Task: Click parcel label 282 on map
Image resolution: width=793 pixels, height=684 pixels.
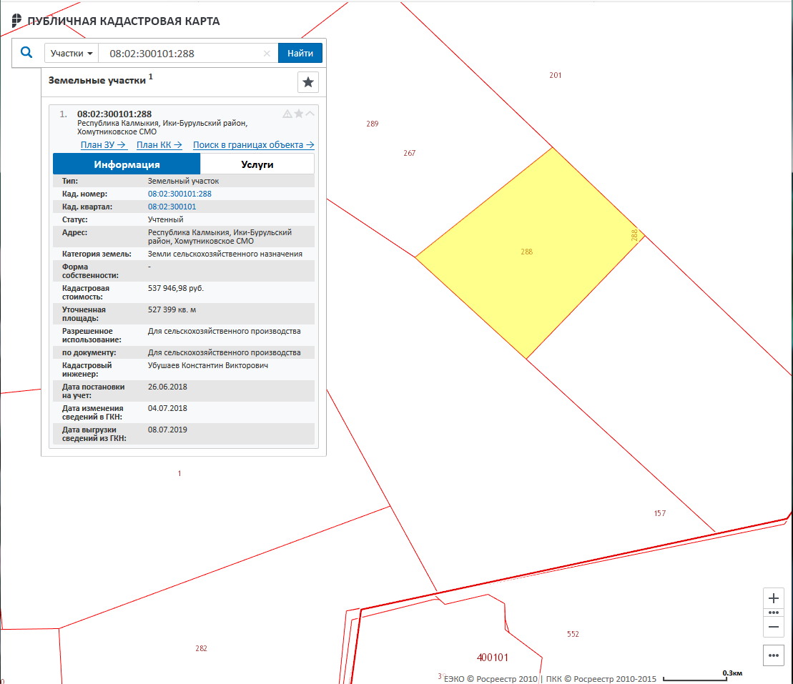Action: 201,648
